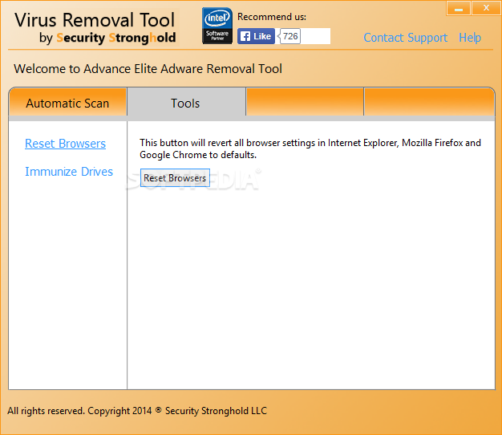Click the Facebook Like button

[256, 36]
